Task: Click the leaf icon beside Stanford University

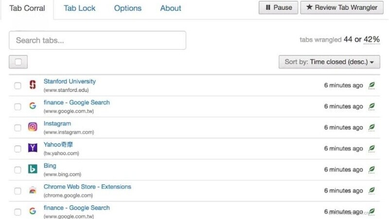Action: [371, 85]
